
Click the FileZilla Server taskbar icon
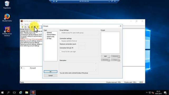click(x=33, y=93)
